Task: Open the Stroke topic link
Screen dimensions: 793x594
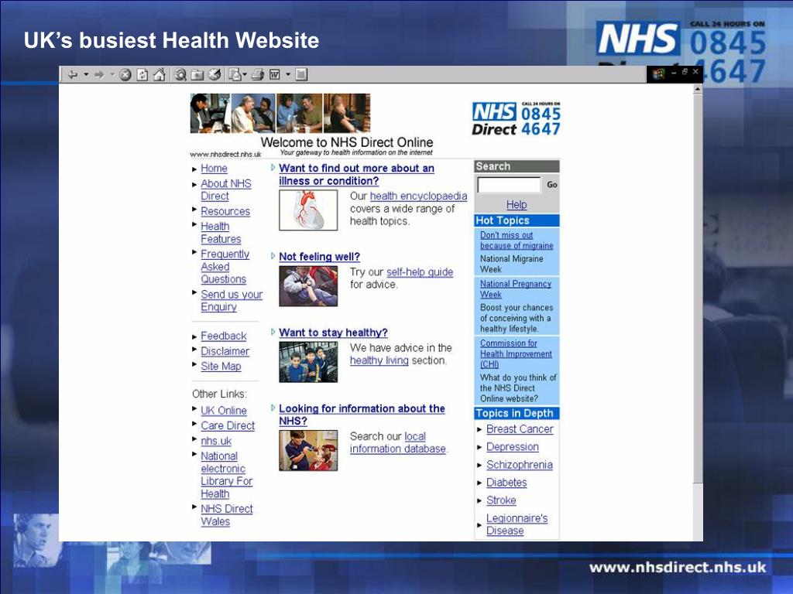Action: click(501, 500)
